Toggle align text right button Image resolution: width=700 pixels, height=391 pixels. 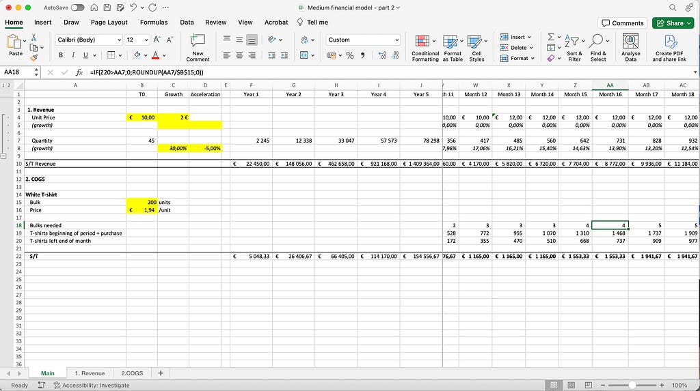pos(252,55)
